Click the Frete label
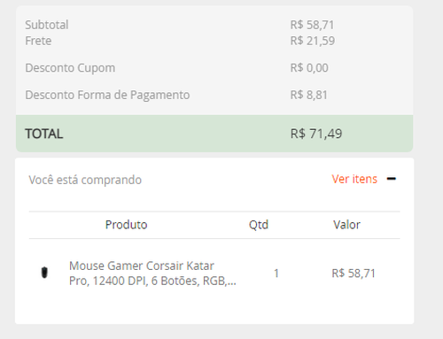Viewport: 443px width, 339px height. pos(38,41)
